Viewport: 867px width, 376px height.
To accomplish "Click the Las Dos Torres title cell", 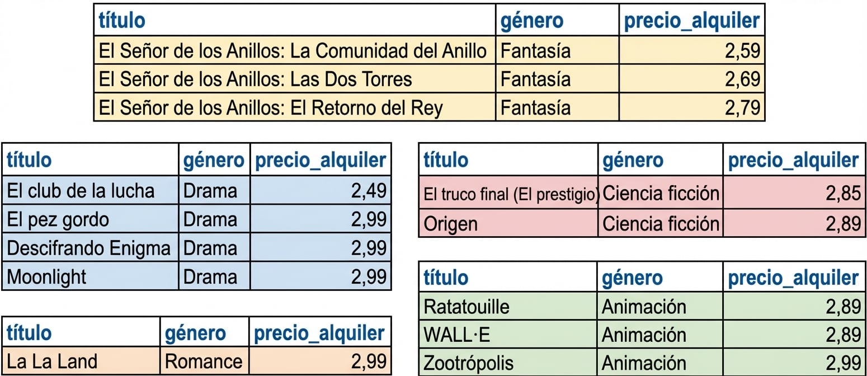I will coord(294,78).
